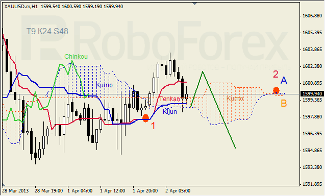Click the small arrow at chart's bottom-left corner
Image resolution: width=325 pixels, height=196 pixels.
[4, 184]
